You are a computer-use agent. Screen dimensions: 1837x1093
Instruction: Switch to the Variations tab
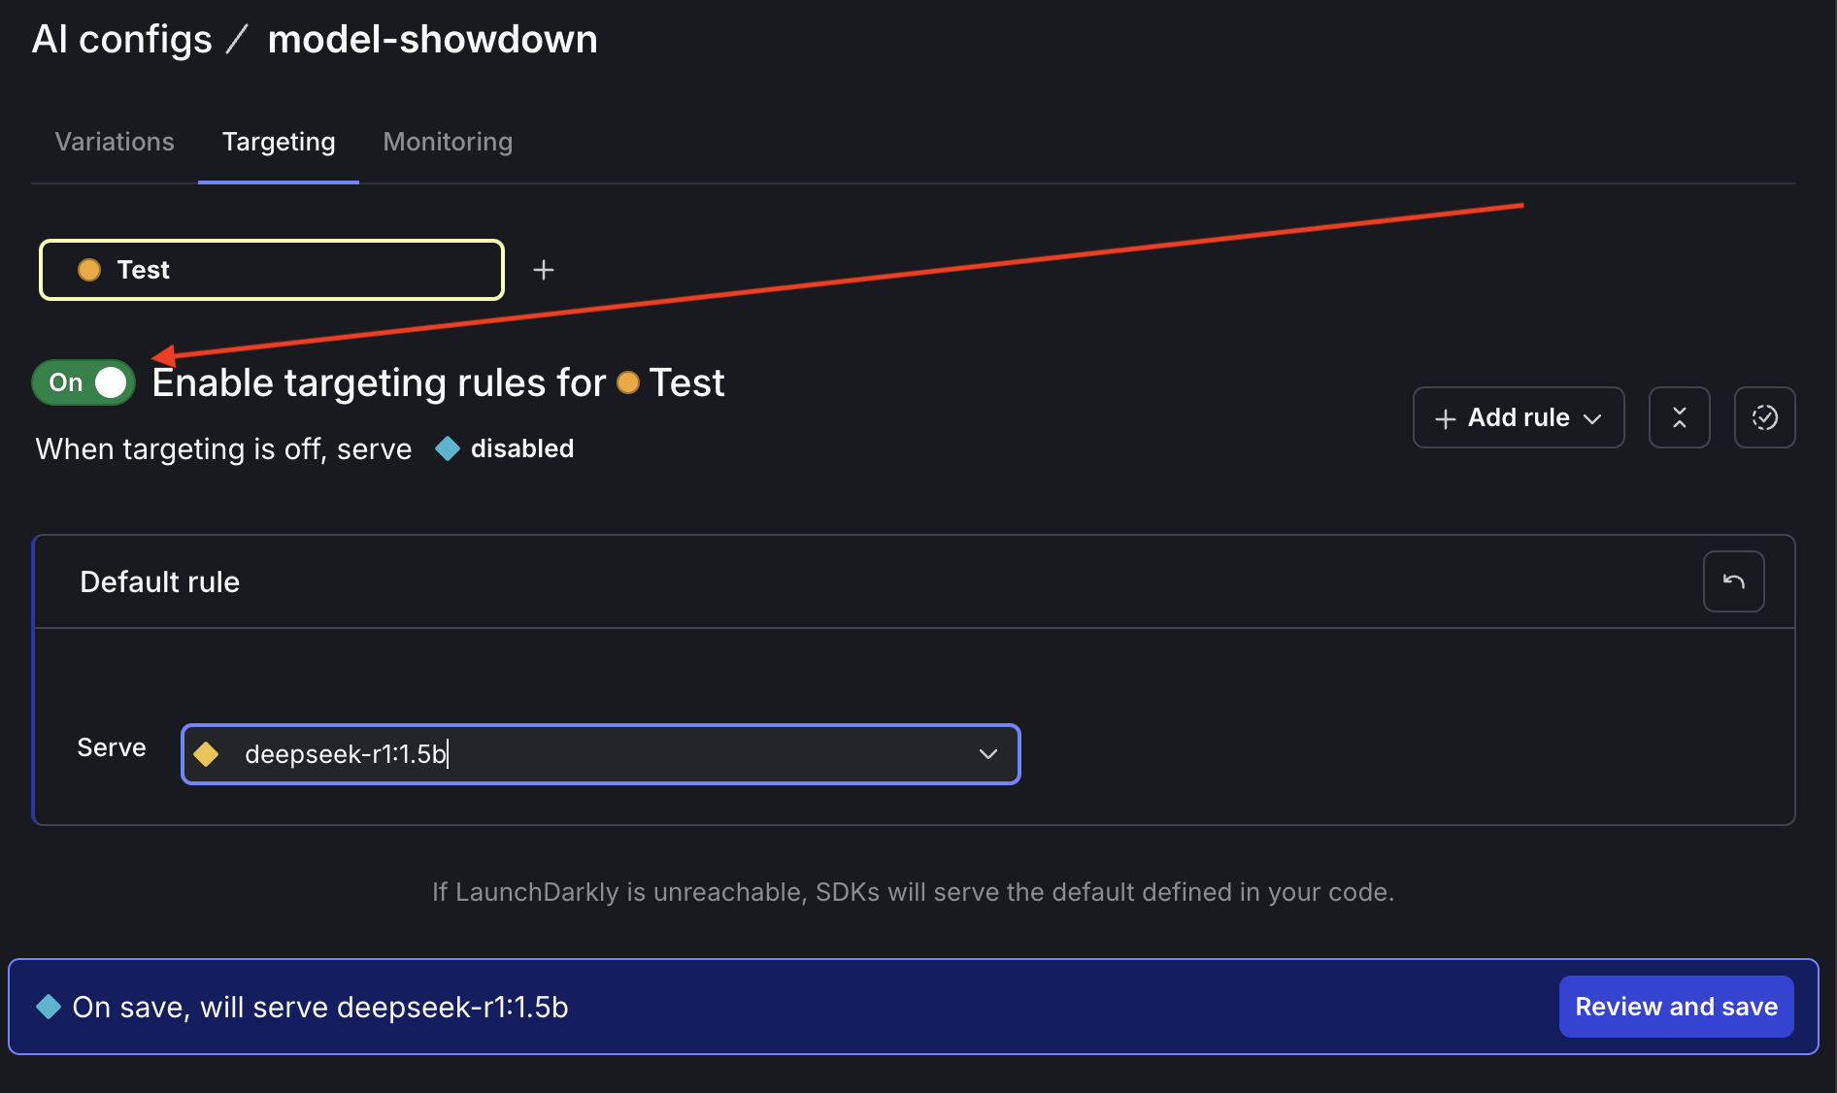(x=114, y=142)
